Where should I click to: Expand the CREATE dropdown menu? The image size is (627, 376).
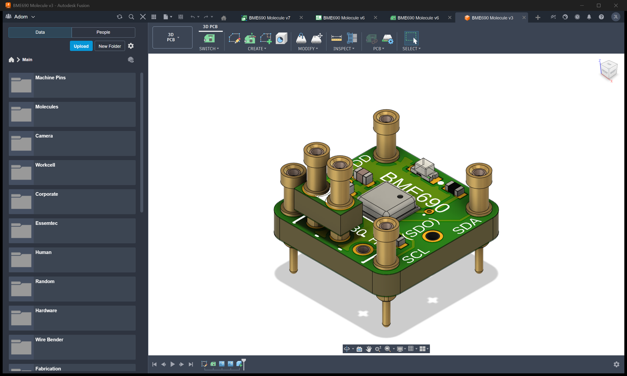pos(257,49)
